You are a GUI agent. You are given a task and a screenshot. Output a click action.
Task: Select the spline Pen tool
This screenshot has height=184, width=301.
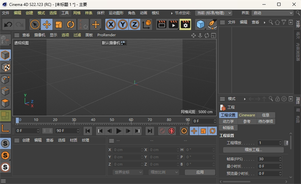click(212, 25)
